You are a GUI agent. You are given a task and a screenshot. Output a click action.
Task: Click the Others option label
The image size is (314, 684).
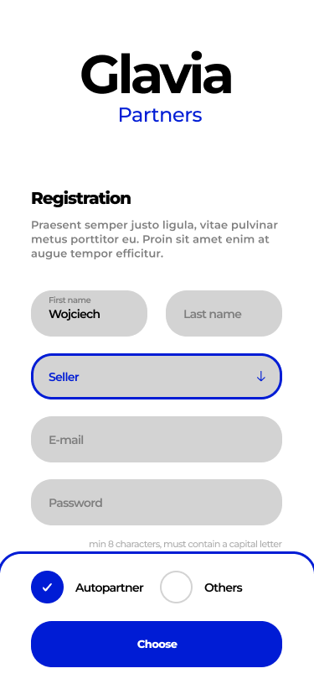click(224, 587)
